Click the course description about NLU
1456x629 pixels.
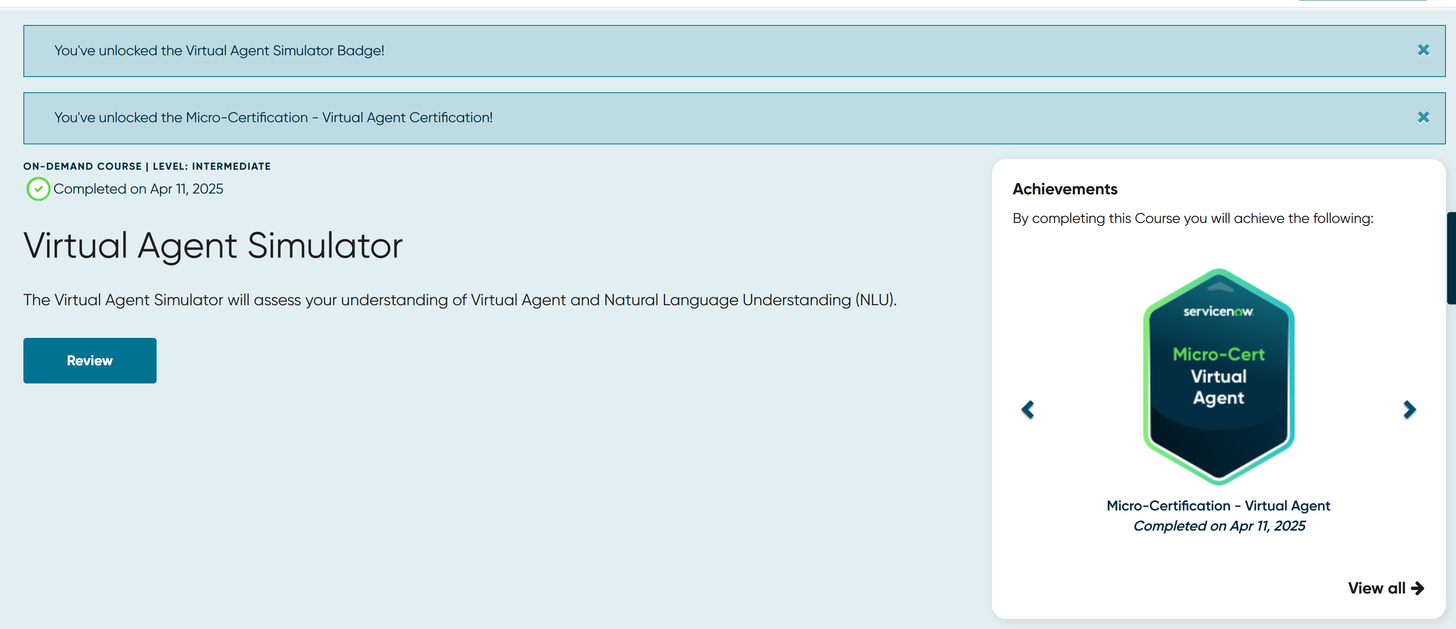(460, 300)
